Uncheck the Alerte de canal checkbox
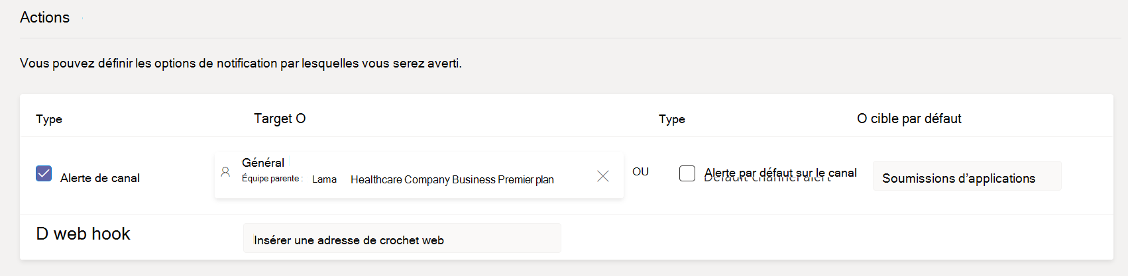 (x=44, y=173)
